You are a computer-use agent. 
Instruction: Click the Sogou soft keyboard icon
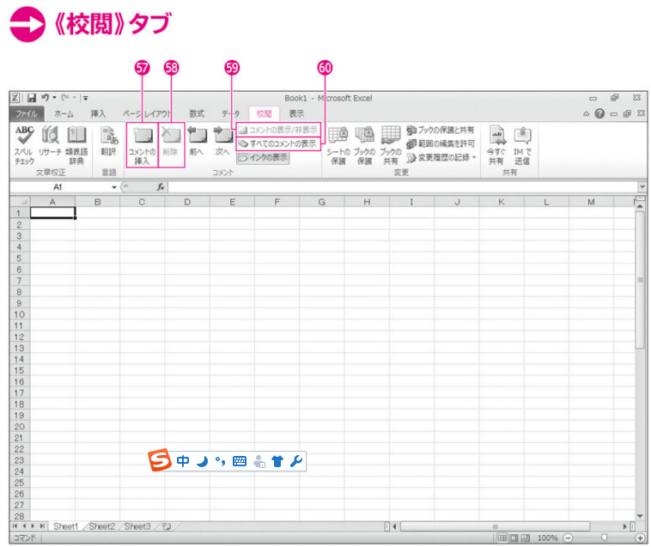(240, 461)
